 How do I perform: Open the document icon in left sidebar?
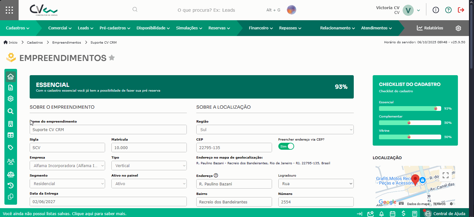click(10, 87)
